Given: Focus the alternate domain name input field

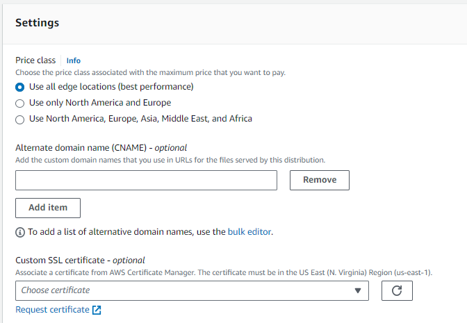Looking at the screenshot, I should (146, 180).
